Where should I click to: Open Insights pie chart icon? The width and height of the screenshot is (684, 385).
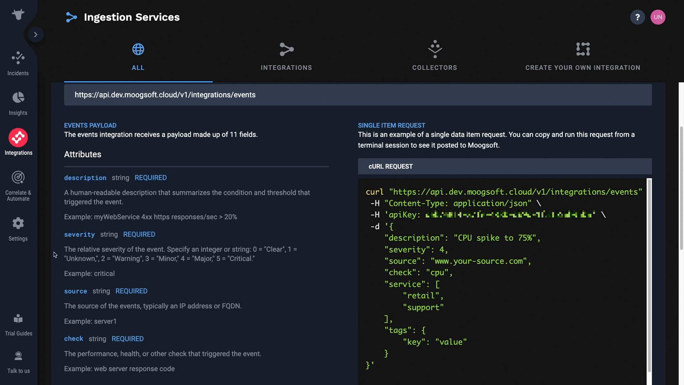click(x=18, y=97)
